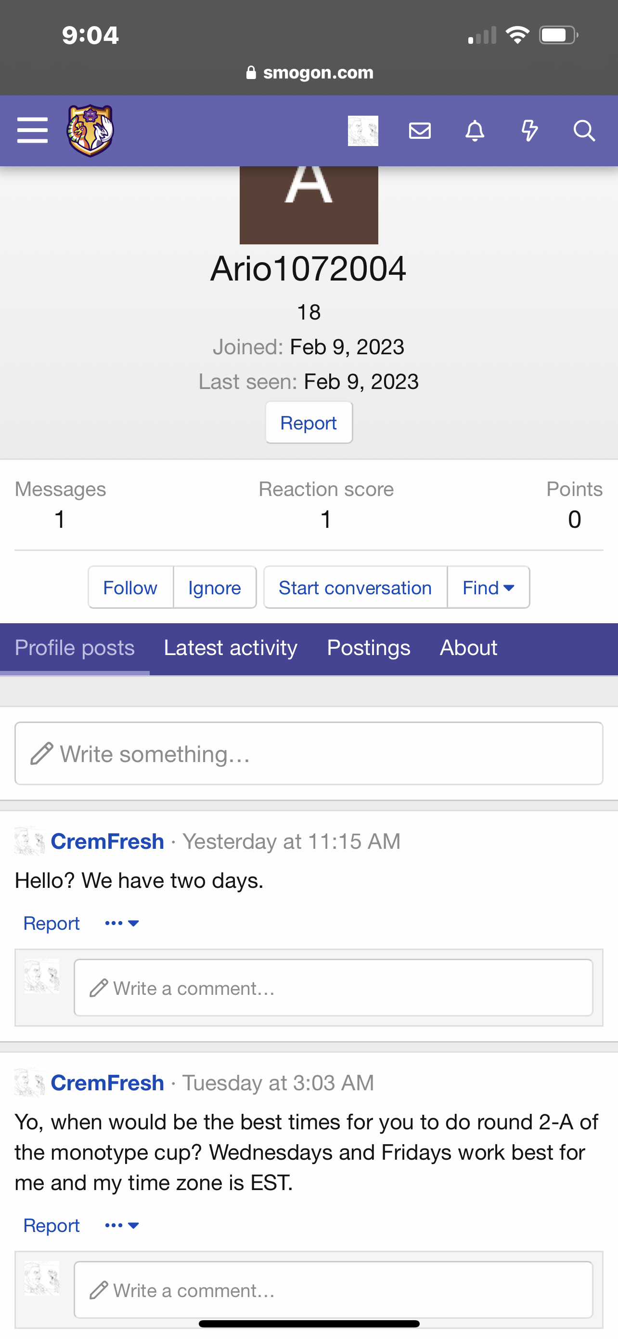Switch to the Latest activity tab
The image size is (618, 1339).
pyautogui.click(x=231, y=648)
